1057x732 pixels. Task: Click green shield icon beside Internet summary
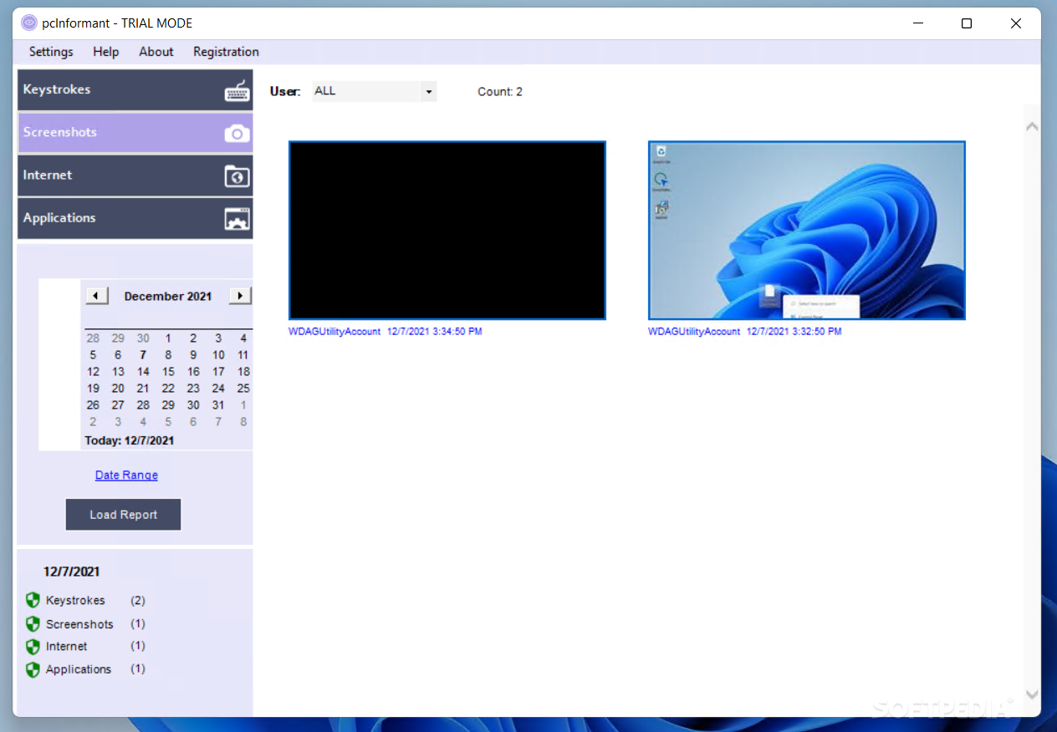point(33,647)
